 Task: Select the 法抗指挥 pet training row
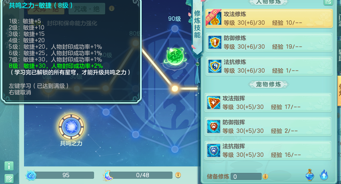(x=268, y=150)
